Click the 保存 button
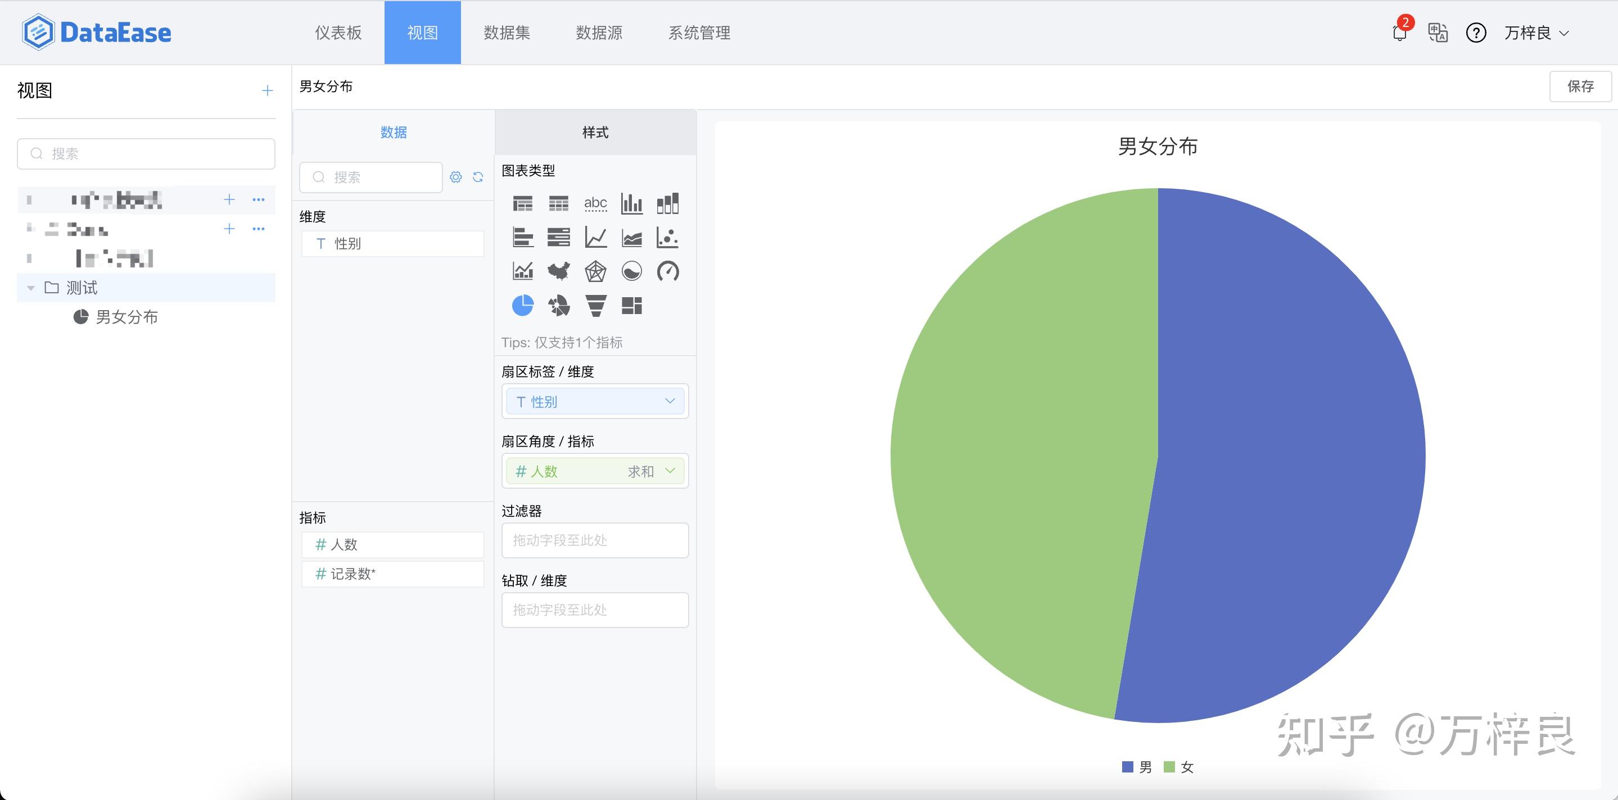This screenshot has height=800, width=1618. click(x=1580, y=86)
